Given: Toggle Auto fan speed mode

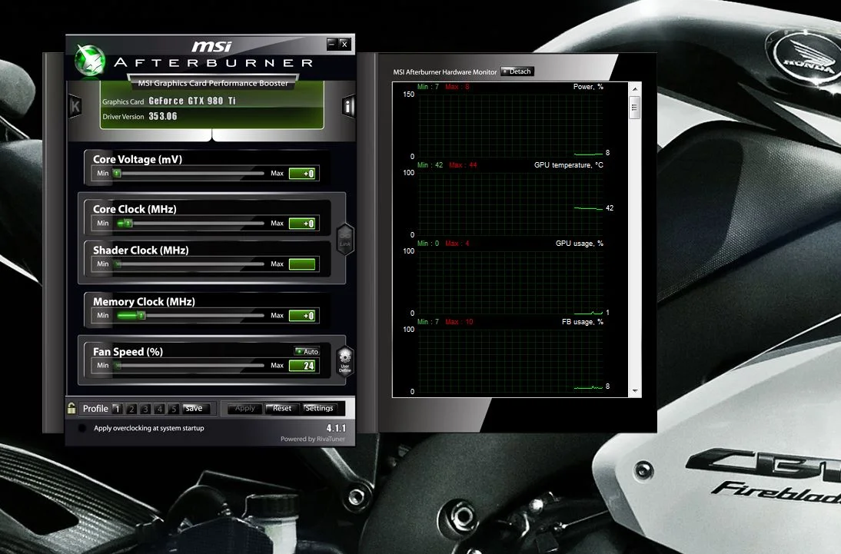Looking at the screenshot, I should [x=307, y=351].
